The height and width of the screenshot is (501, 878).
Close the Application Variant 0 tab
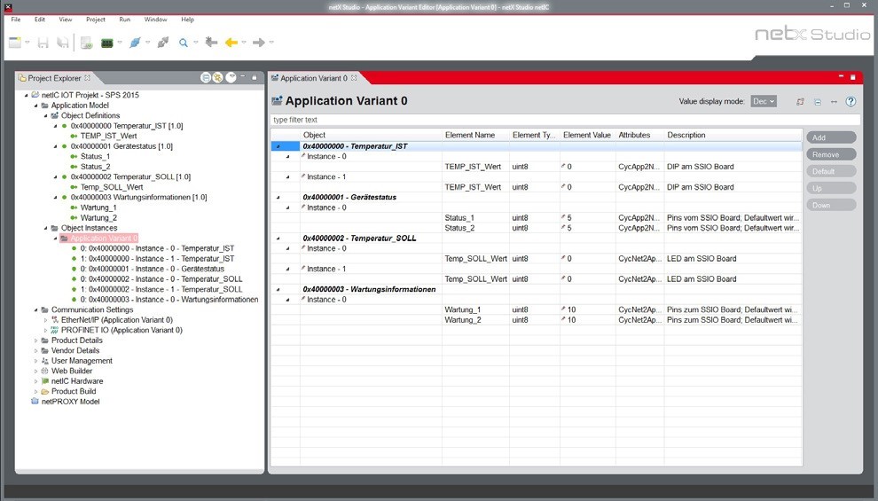tap(354, 78)
